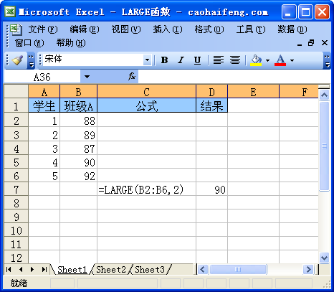
Task: Toggle bold formatting
Action: click(x=164, y=60)
